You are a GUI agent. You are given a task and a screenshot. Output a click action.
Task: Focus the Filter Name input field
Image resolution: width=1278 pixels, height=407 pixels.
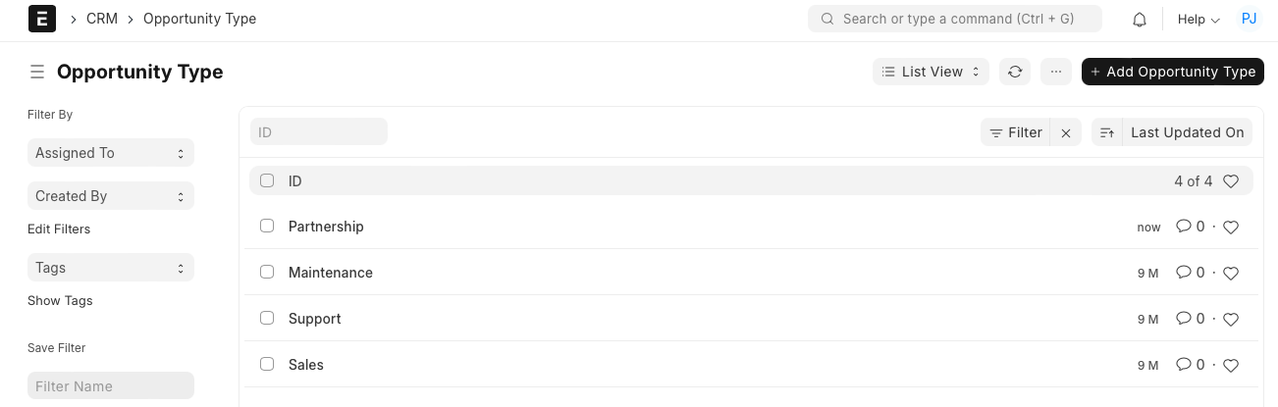pos(110,386)
